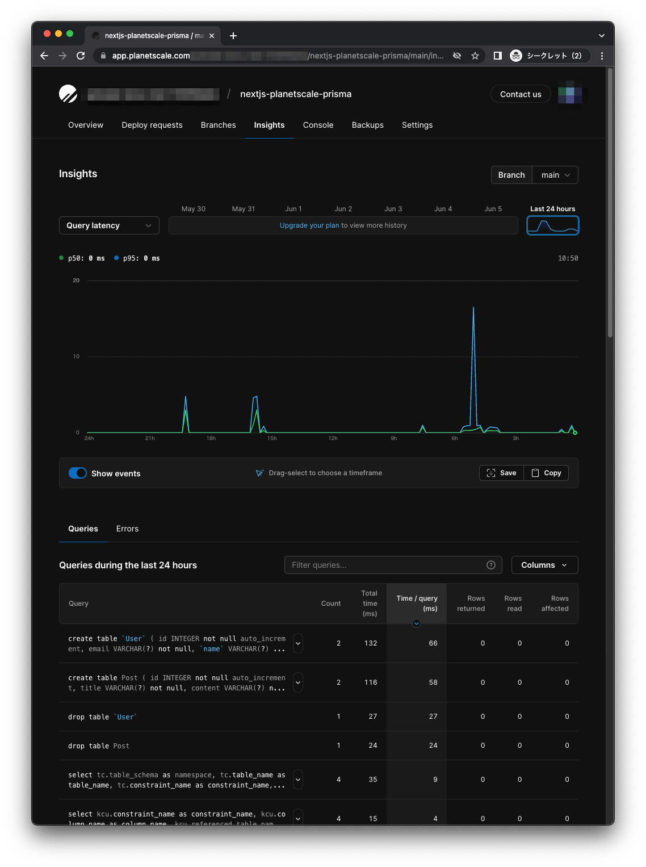
Task: Expand the create table User query
Action: 298,643
